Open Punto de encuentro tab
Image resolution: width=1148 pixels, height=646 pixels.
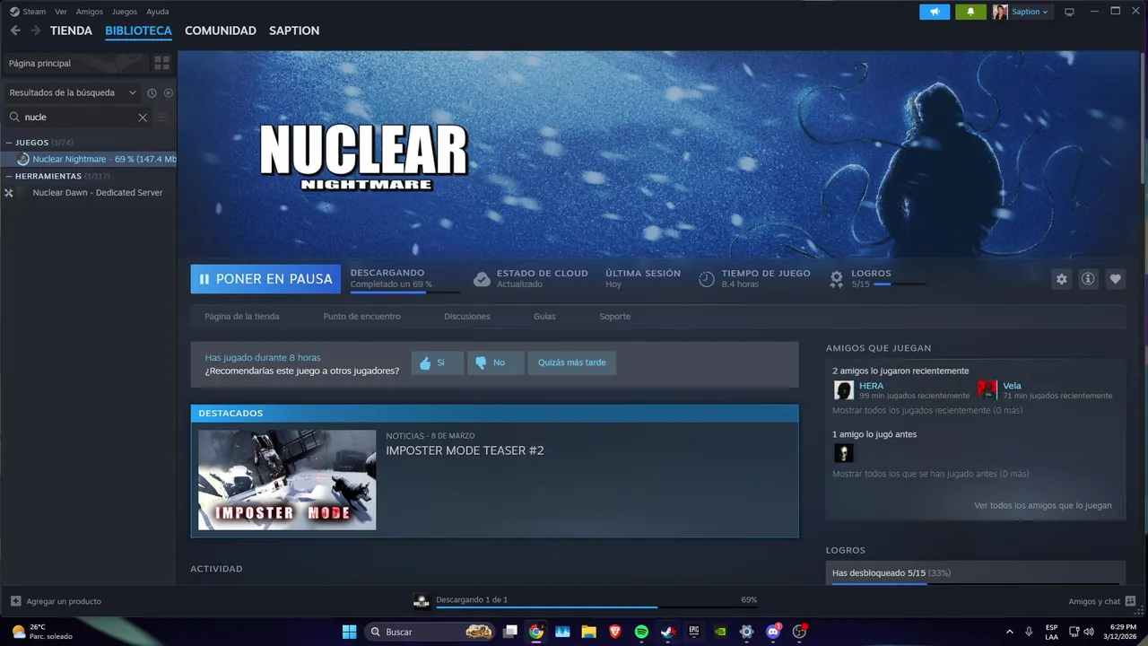362,317
